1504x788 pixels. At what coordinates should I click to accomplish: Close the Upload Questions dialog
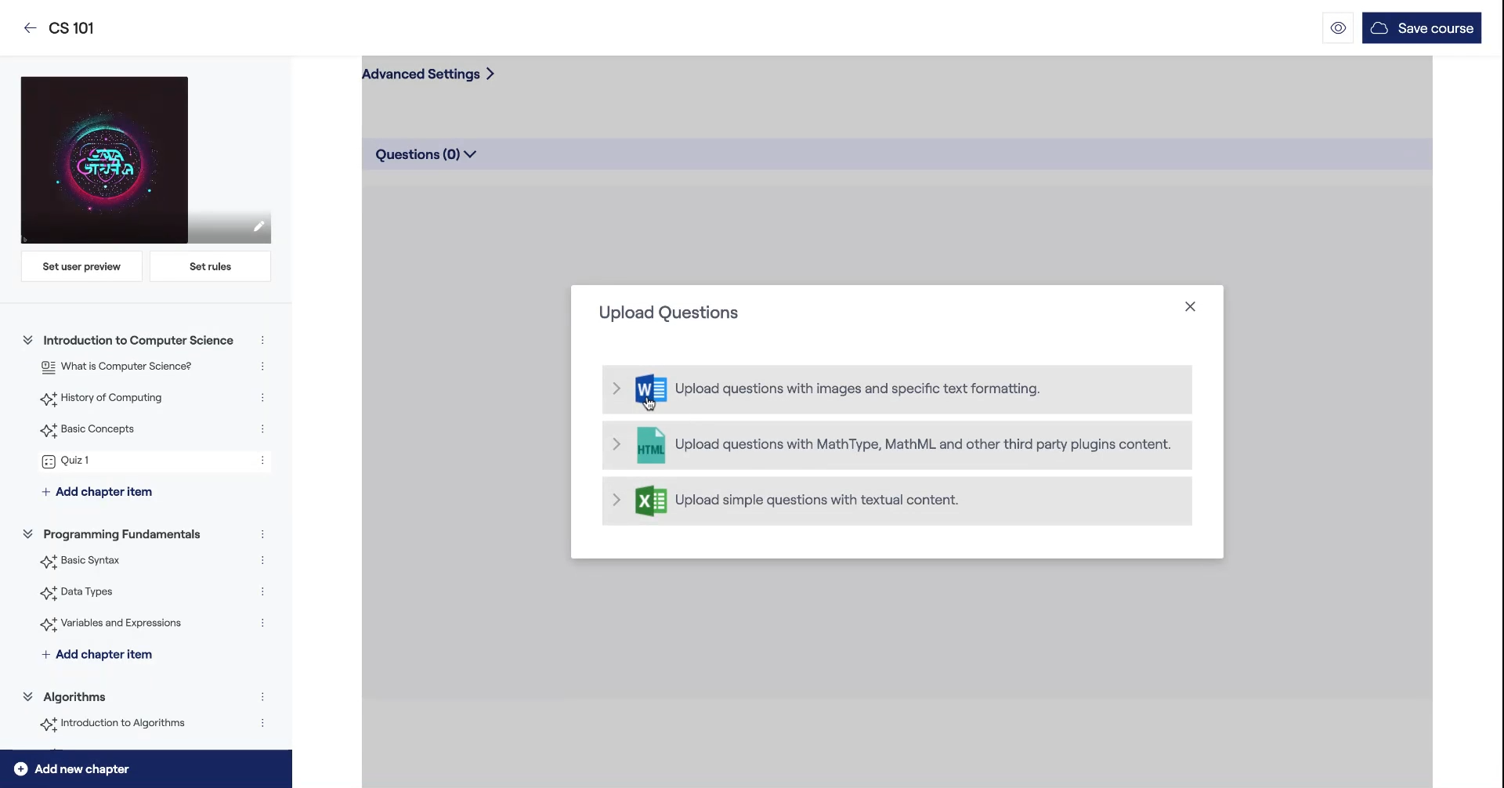[1190, 307]
